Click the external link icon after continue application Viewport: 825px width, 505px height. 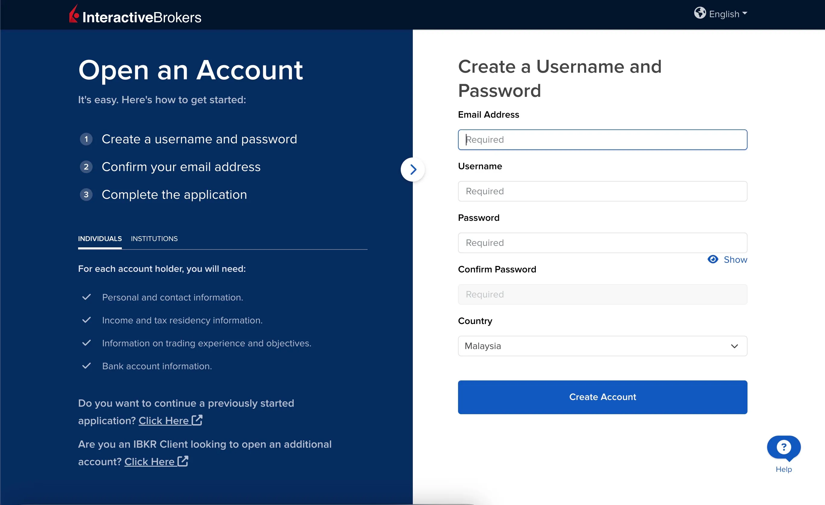197,420
